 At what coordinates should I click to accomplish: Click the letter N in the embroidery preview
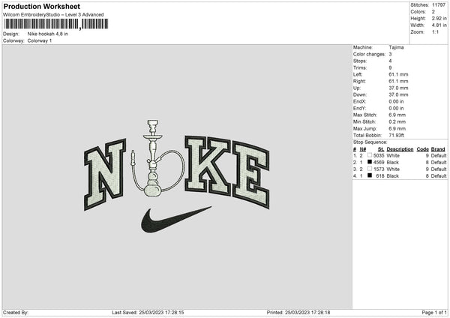[x=105, y=174]
